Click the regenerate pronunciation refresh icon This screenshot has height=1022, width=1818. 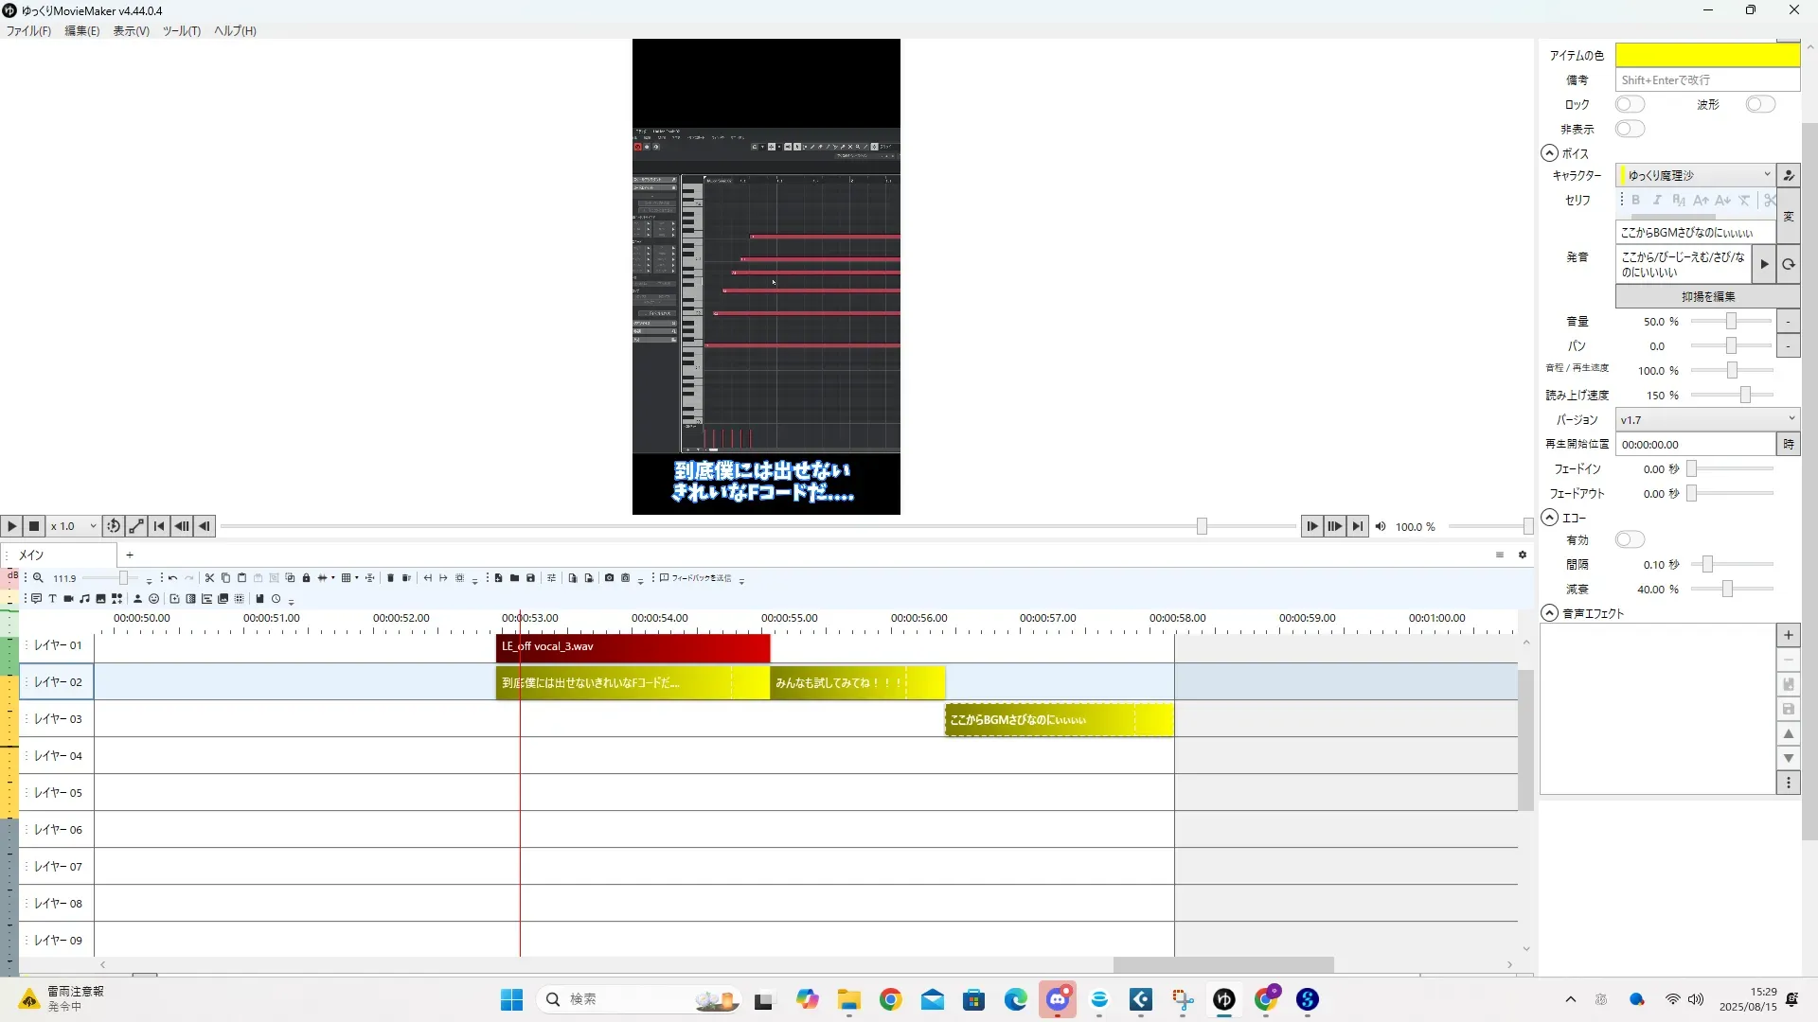[x=1788, y=265]
